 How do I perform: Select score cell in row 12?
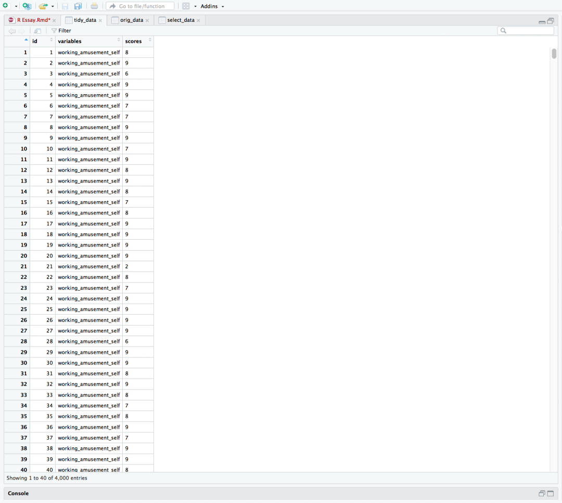pos(138,170)
